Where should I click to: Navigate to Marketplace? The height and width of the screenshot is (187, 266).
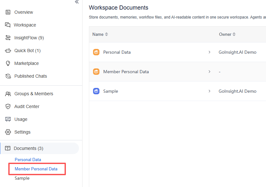tap(27, 63)
